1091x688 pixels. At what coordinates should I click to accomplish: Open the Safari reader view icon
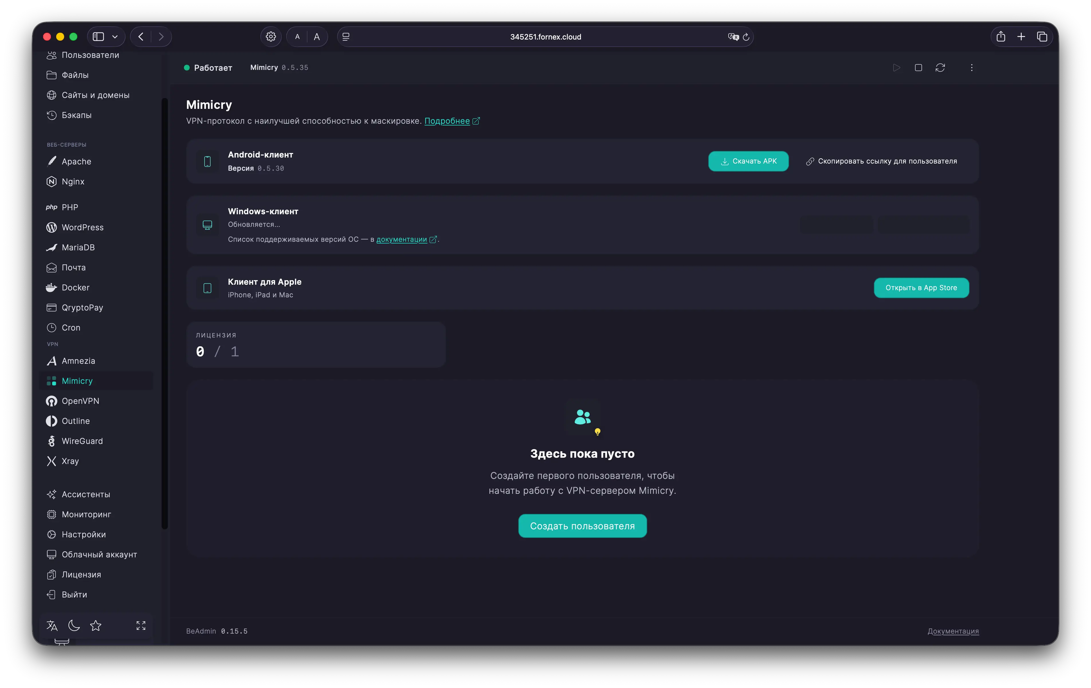pyautogui.click(x=346, y=37)
